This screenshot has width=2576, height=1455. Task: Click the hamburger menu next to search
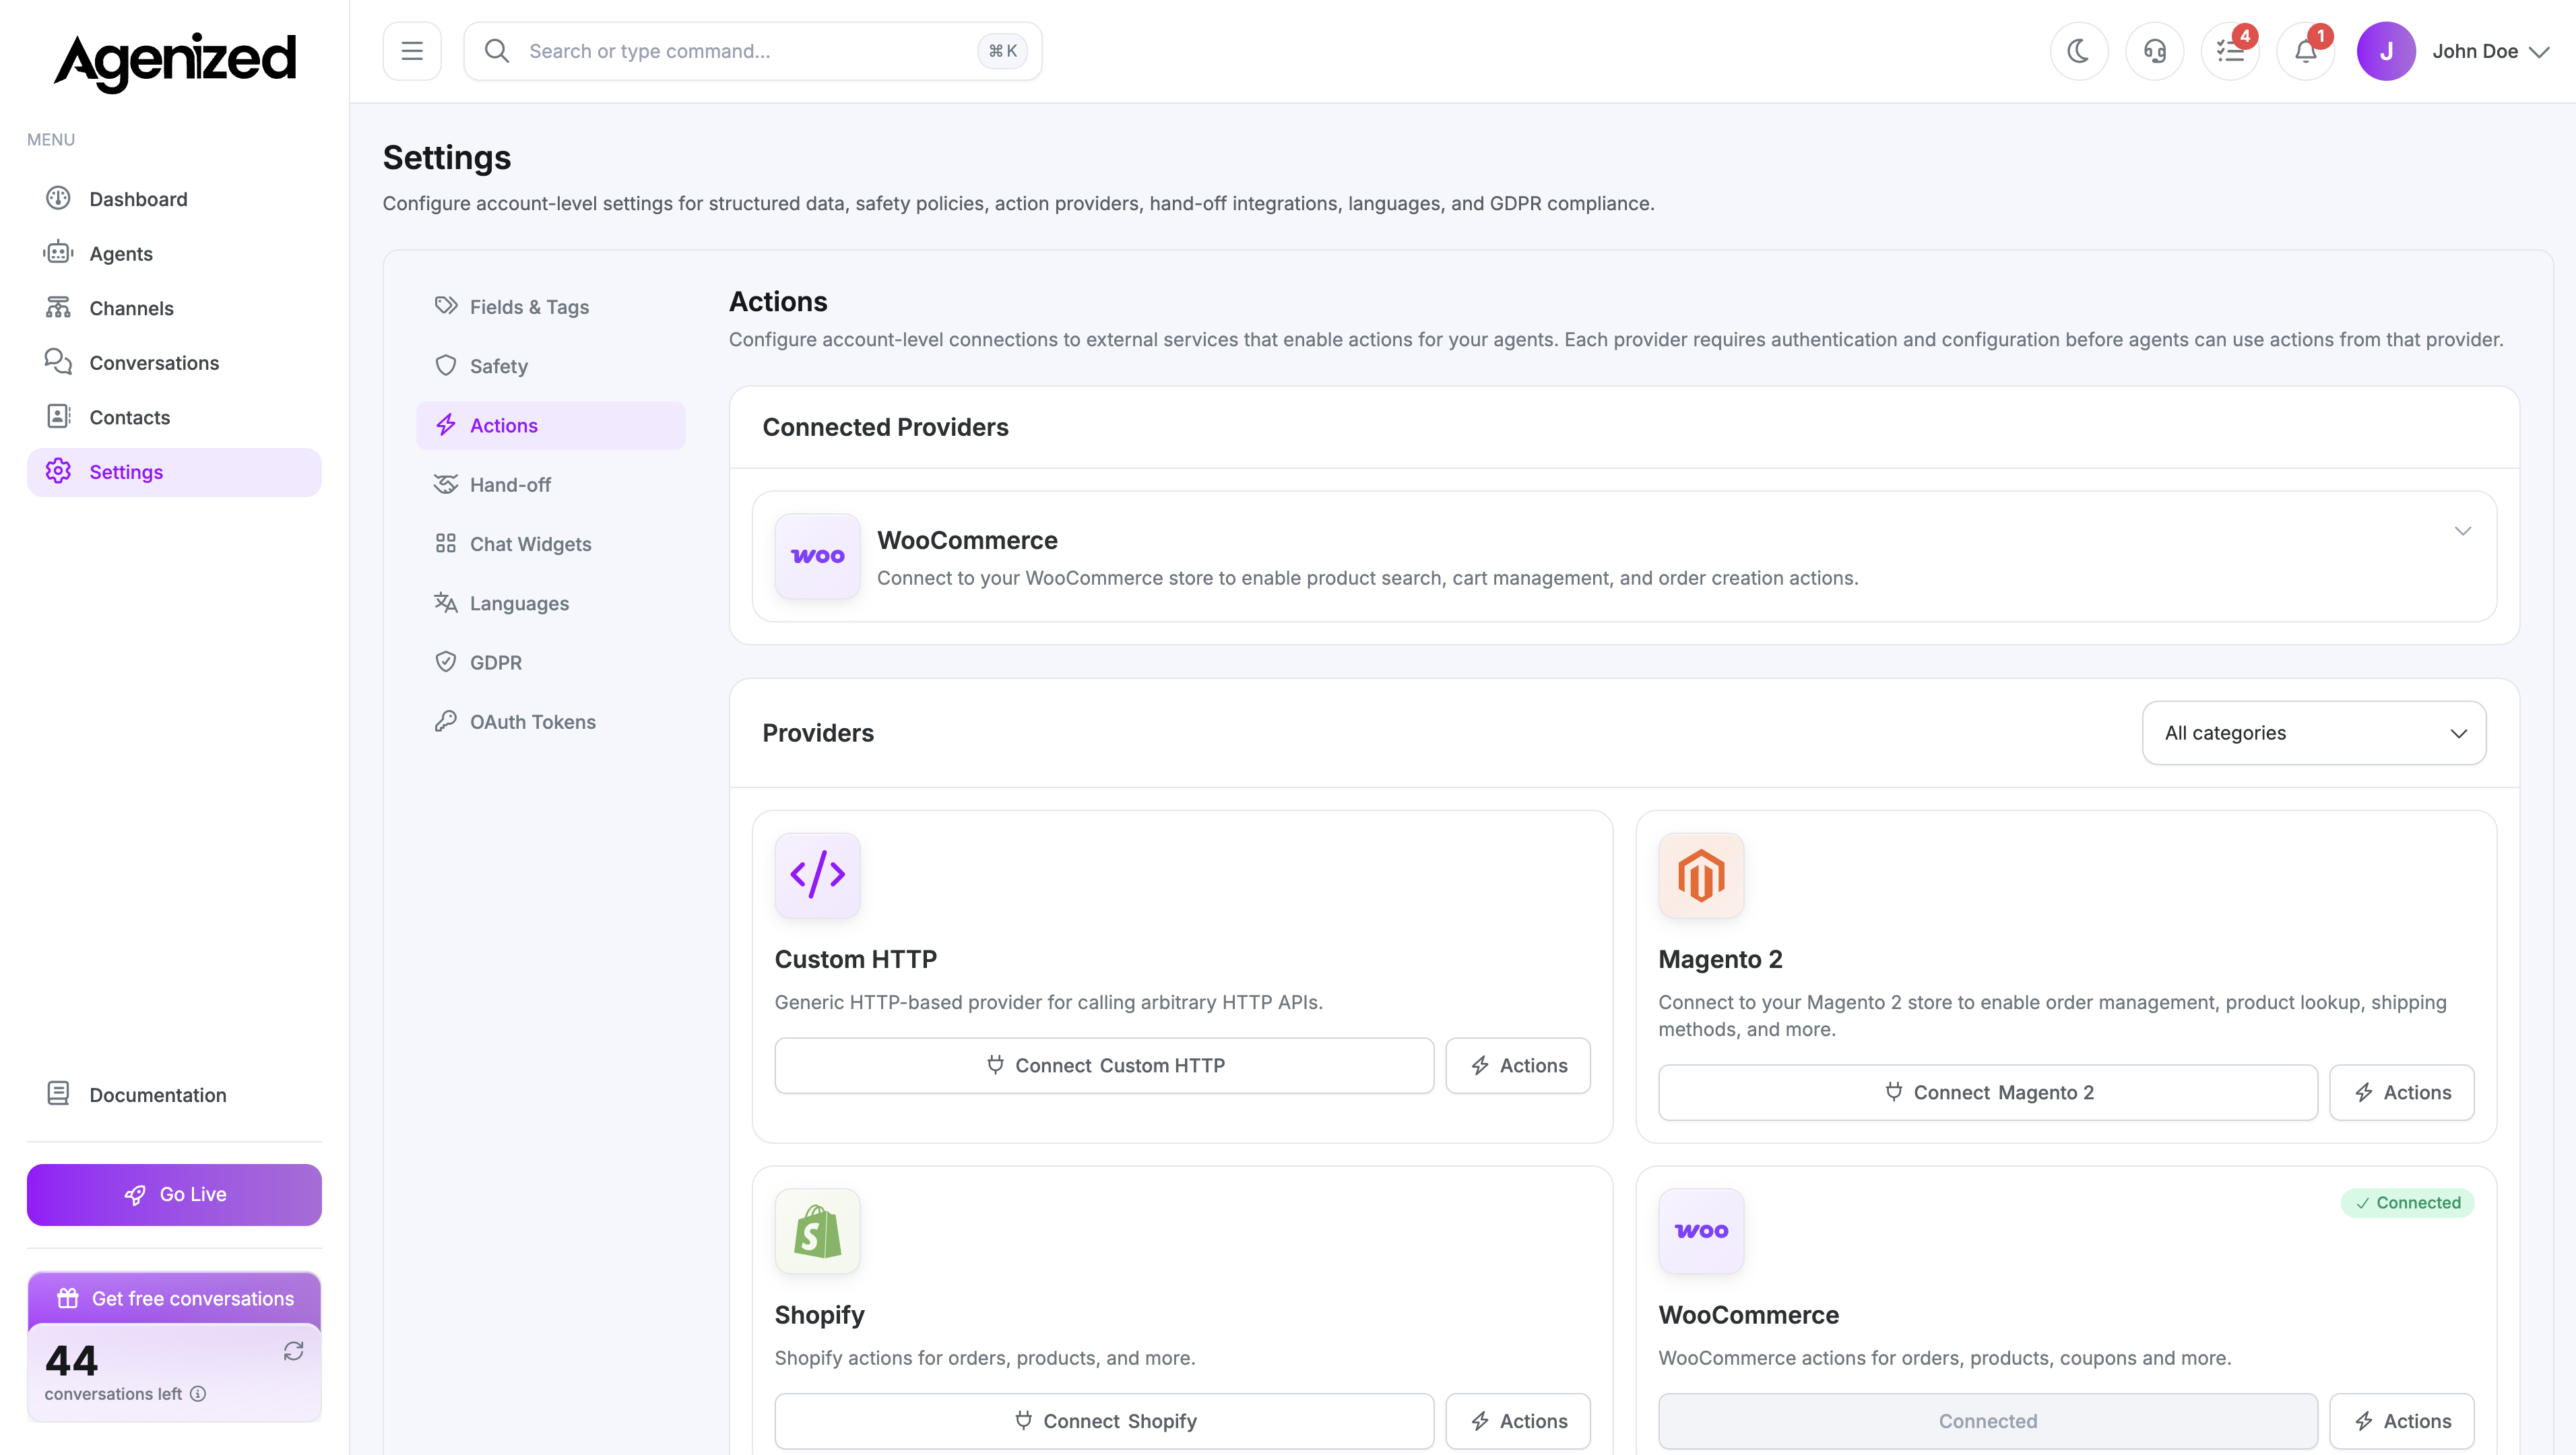coord(411,50)
